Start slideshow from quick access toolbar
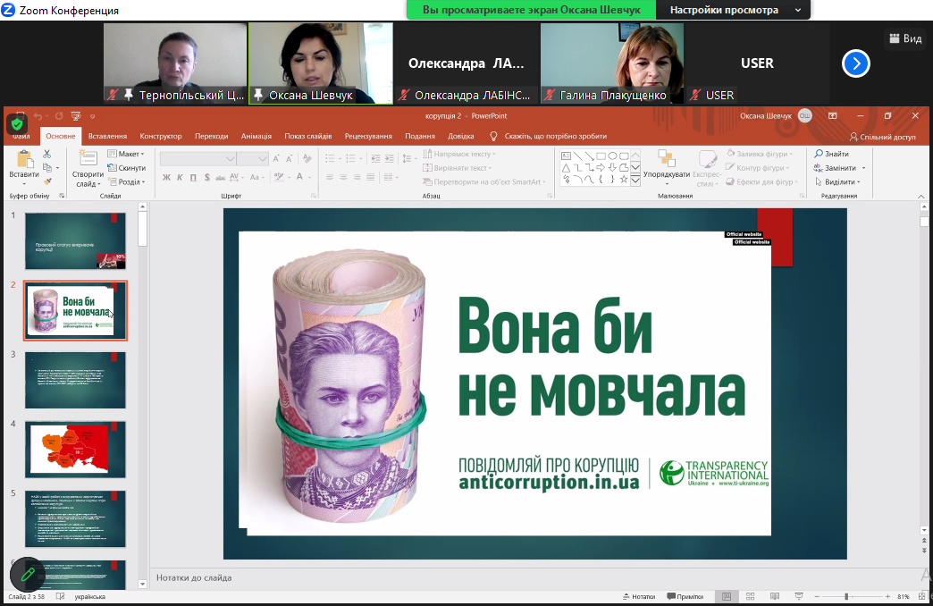 [x=76, y=116]
